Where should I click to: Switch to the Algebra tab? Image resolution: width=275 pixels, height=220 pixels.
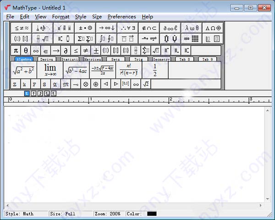tap(24, 59)
